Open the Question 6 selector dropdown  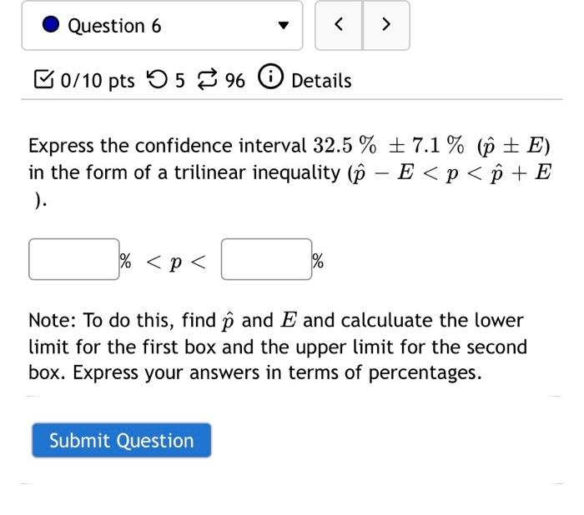162,25
